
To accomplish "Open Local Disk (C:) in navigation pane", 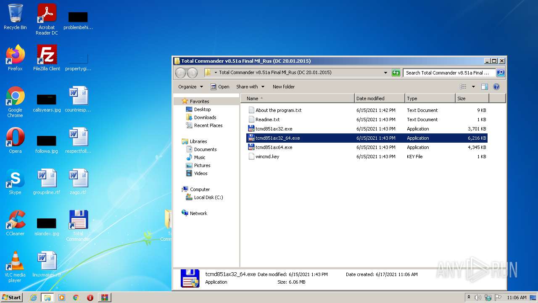I will 208,197.
